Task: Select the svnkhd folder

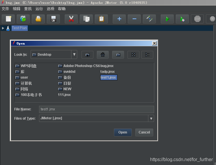Action: pos(67,72)
